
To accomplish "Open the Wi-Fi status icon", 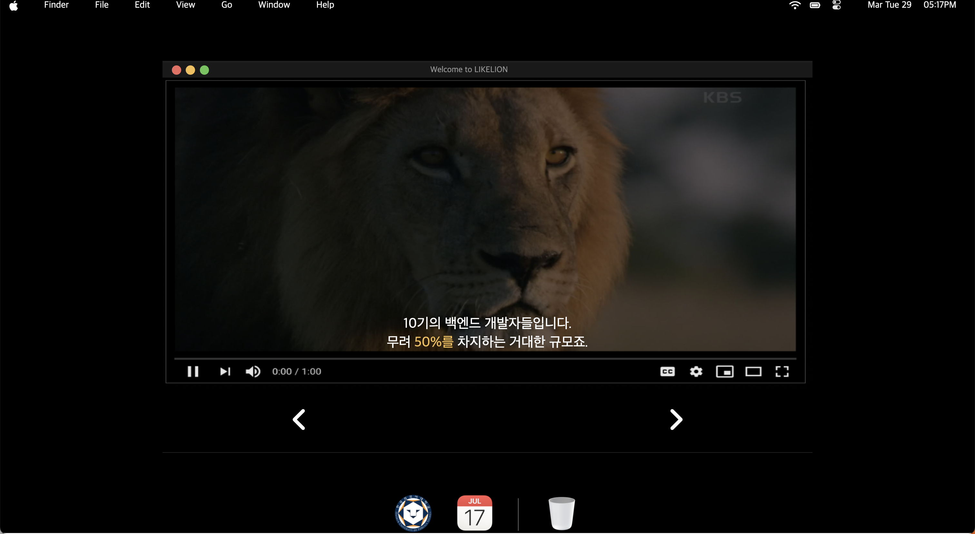I will (794, 5).
